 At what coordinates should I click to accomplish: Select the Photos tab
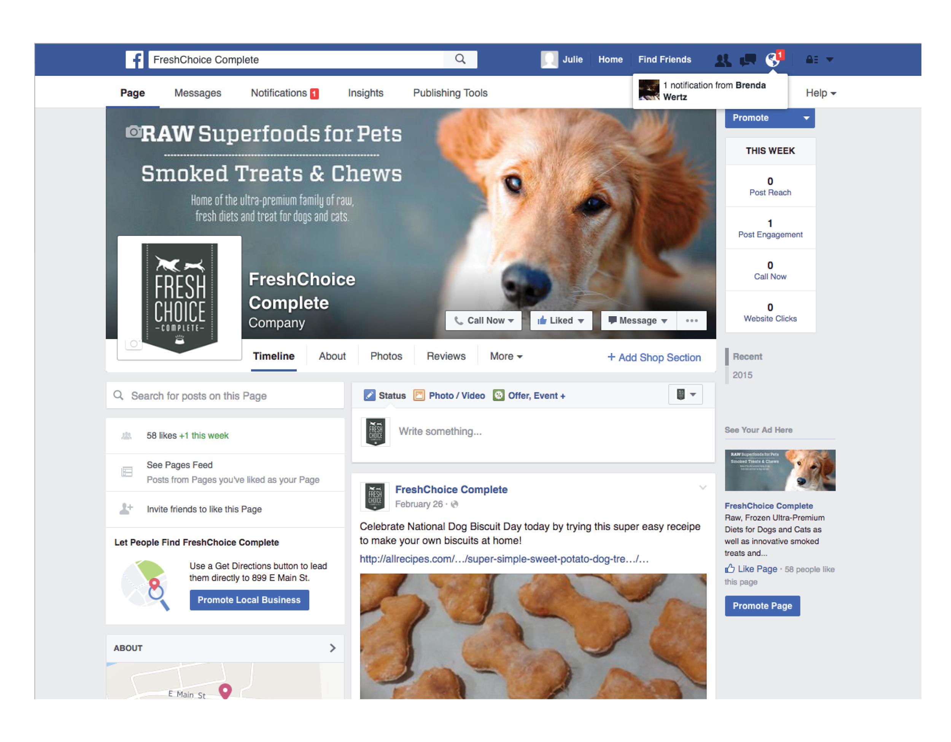386,357
